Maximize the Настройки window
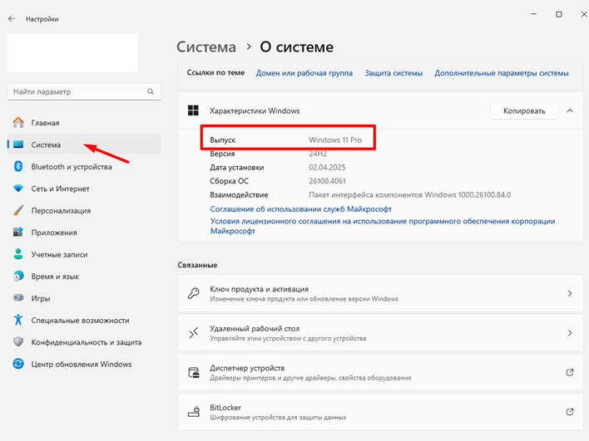This screenshot has width=589, height=441. pos(559,14)
